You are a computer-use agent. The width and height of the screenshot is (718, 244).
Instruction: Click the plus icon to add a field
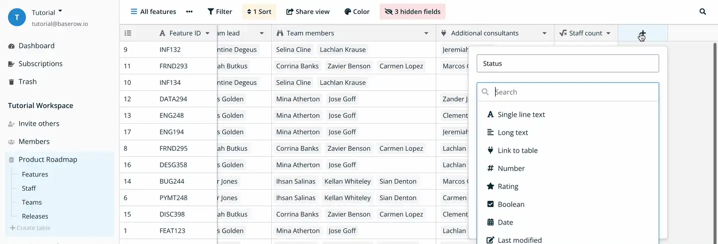pyautogui.click(x=642, y=33)
